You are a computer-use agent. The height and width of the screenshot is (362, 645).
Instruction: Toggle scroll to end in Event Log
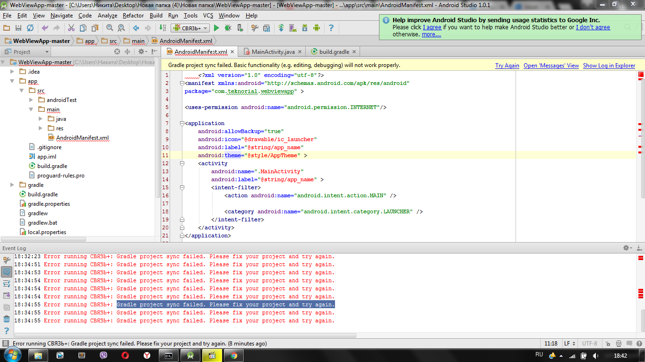click(x=7, y=295)
